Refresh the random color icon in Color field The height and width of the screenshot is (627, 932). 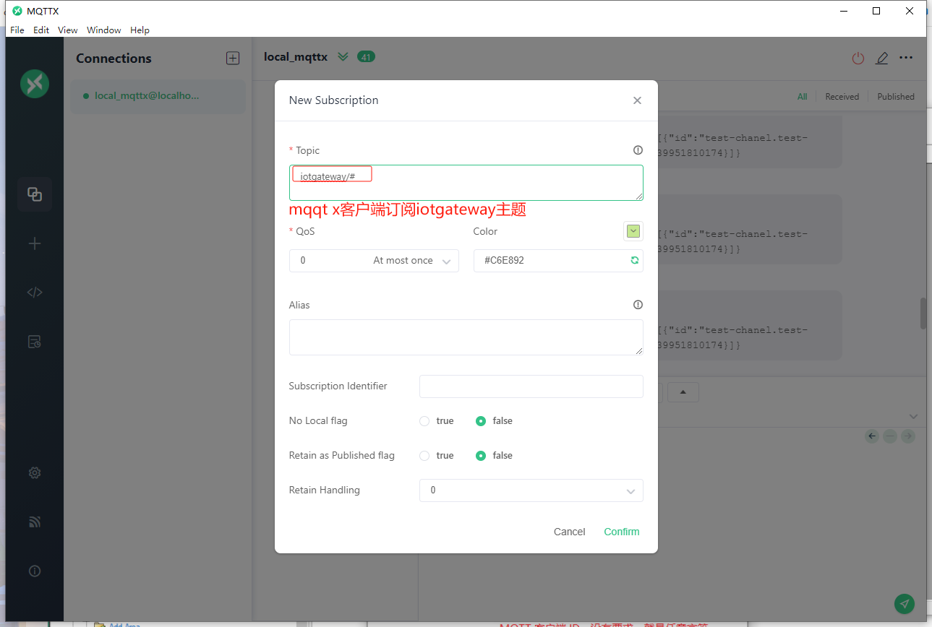tap(634, 260)
